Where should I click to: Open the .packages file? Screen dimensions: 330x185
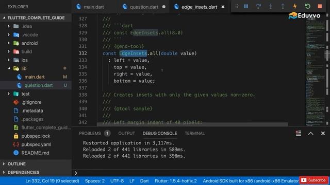[x=32, y=119]
